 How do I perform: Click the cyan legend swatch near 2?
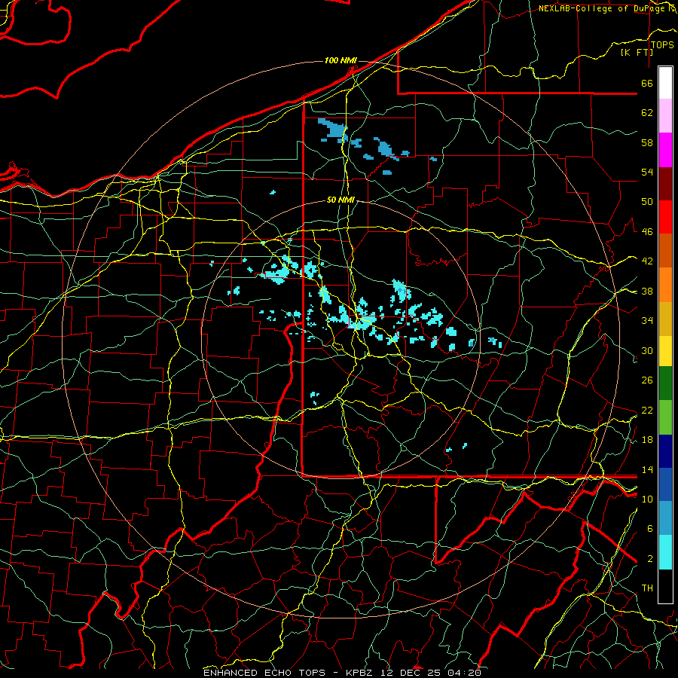[665, 552]
